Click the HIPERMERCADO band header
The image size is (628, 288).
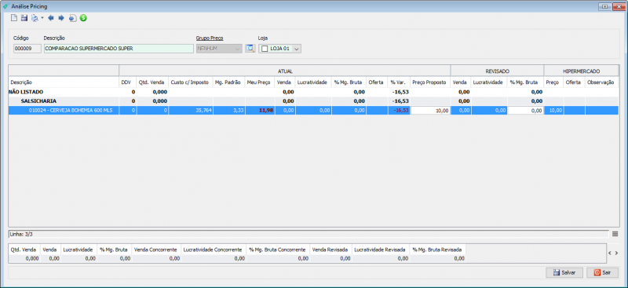[x=581, y=71]
